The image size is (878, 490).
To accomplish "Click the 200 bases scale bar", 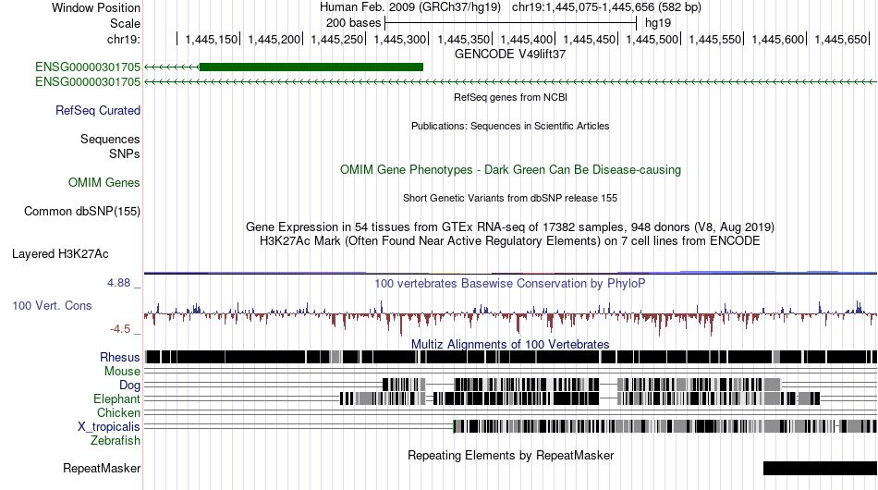I will (511, 23).
